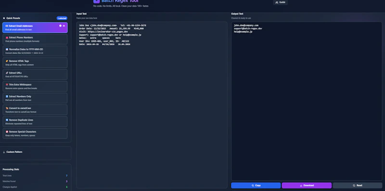Click the star icon beside Quick Presets
385x191 pixels.
pos(4,18)
